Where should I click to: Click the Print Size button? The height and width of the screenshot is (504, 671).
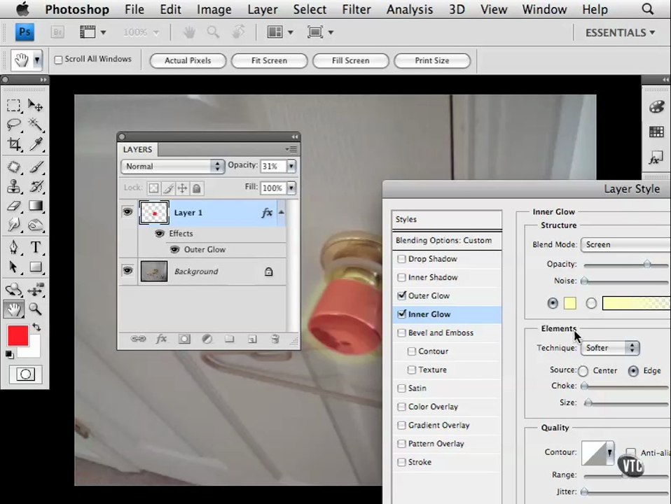(x=431, y=61)
